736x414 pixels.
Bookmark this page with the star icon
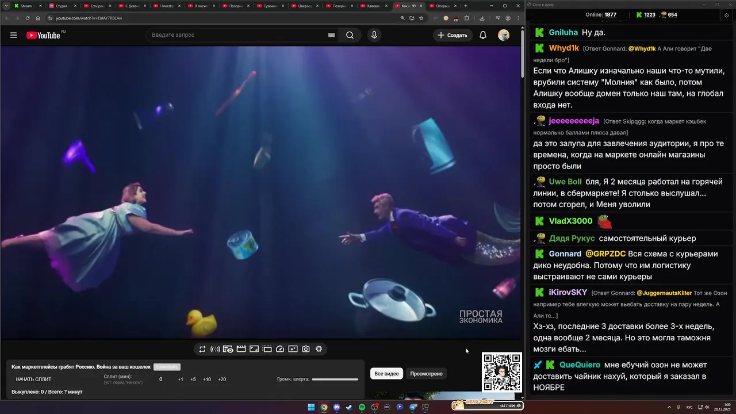421,18
